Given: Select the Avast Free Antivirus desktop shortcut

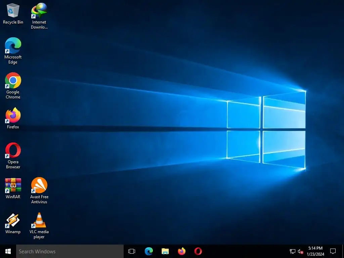Looking at the screenshot, I should click(x=39, y=191).
